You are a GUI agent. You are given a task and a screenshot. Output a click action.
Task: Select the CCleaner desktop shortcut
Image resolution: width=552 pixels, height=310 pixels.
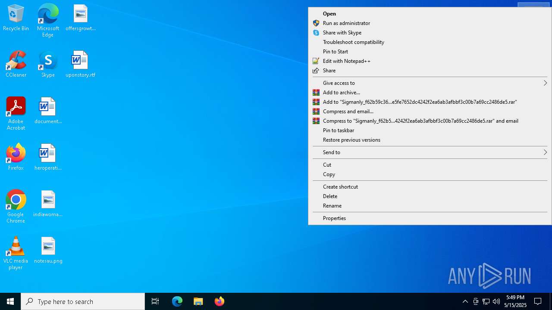click(16, 65)
